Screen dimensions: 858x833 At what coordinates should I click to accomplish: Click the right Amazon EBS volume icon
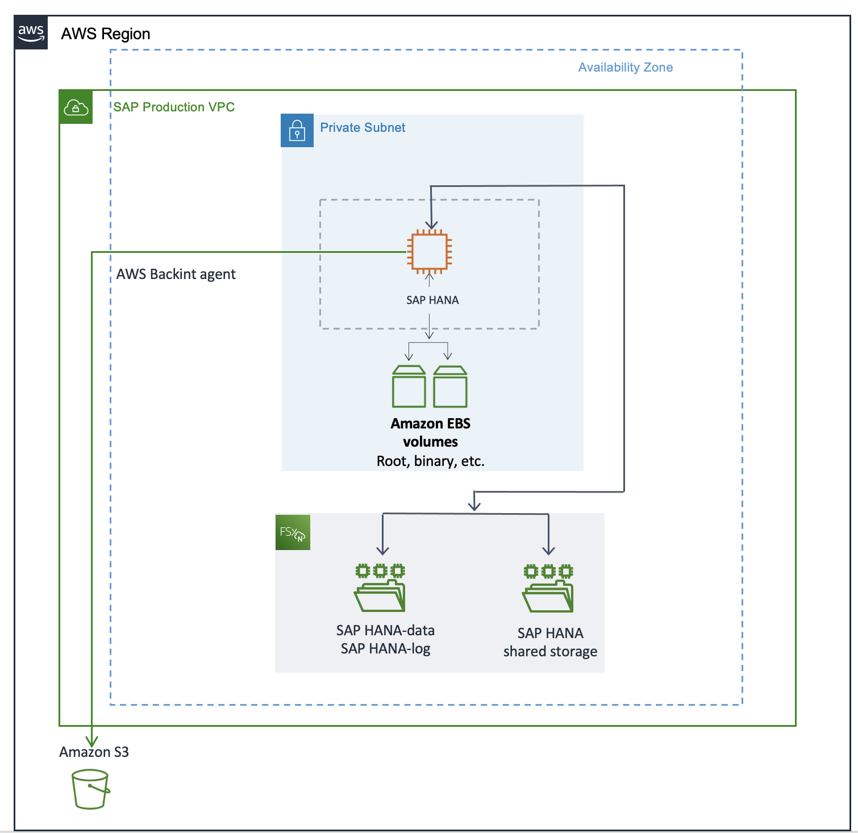pos(450,389)
